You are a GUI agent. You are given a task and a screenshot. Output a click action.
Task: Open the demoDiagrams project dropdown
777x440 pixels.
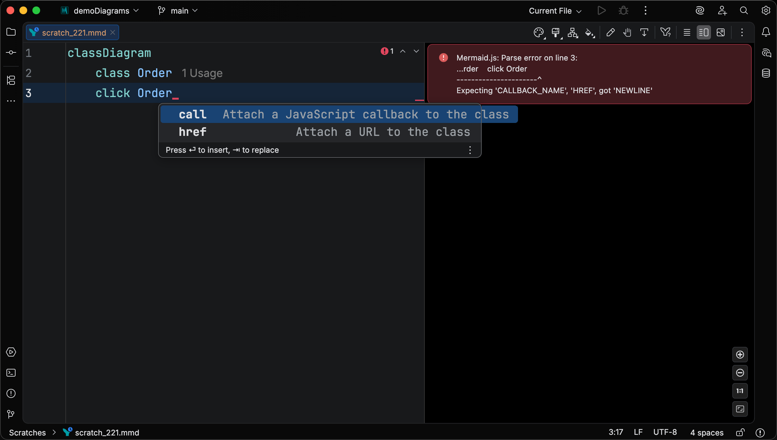tap(100, 11)
